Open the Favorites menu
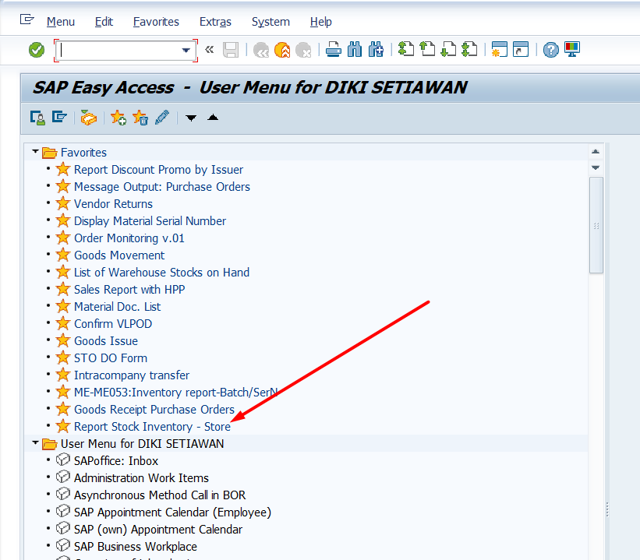The height and width of the screenshot is (560, 640). coord(156,22)
